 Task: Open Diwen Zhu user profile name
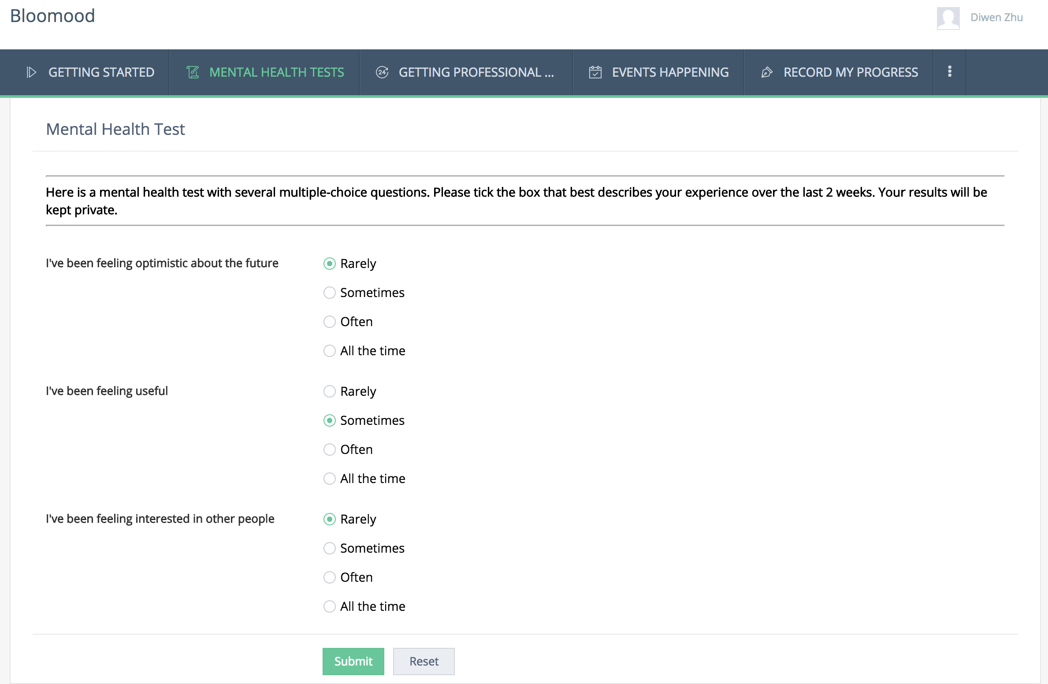pyautogui.click(x=996, y=18)
